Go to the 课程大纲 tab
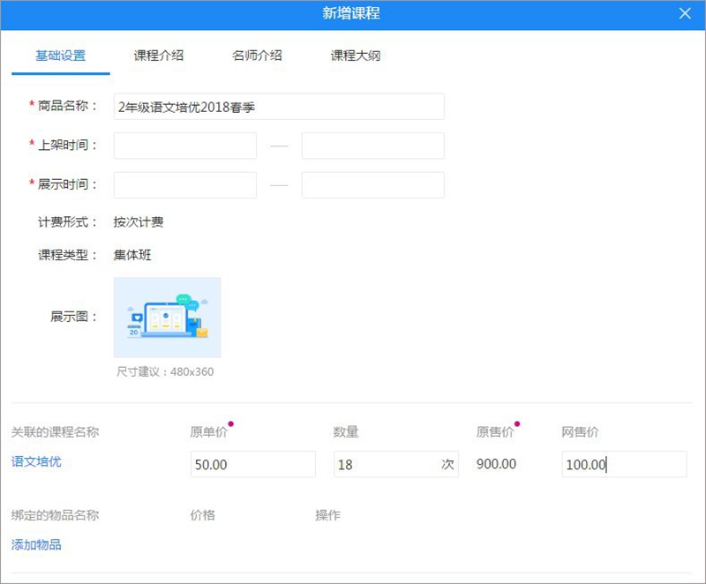Image resolution: width=706 pixels, height=584 pixels. click(x=356, y=56)
